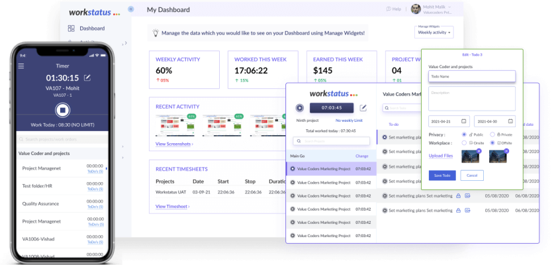
Task: Select the Public privacy option
Action: (464, 134)
